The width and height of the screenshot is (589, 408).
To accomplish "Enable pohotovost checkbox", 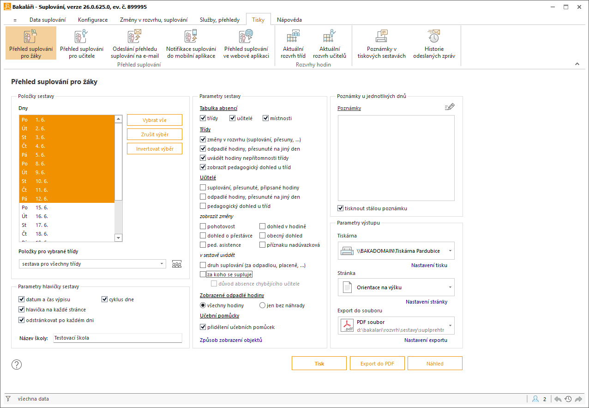I will pos(203,226).
